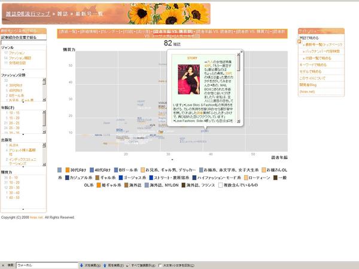Image resolution: width=359 pixels, height=269 pixels.
Task: Open the 詳細情報 view tab
Action: pos(89,30)
